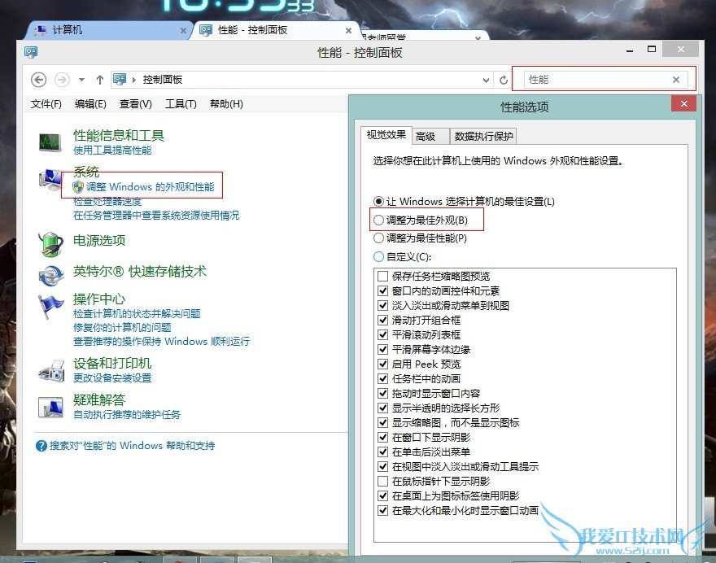Select 调整为最佳性能 radio button

click(378, 238)
